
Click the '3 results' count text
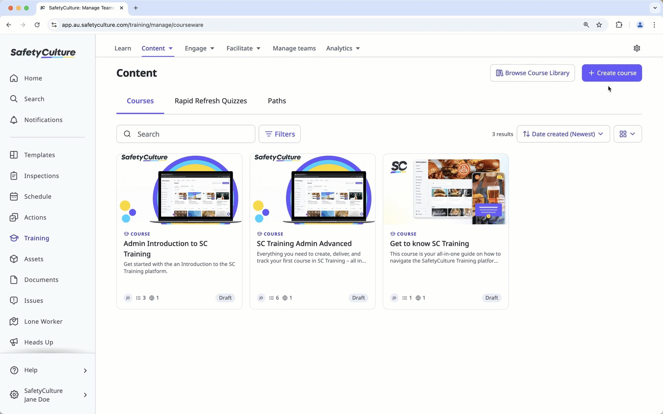tap(502, 134)
